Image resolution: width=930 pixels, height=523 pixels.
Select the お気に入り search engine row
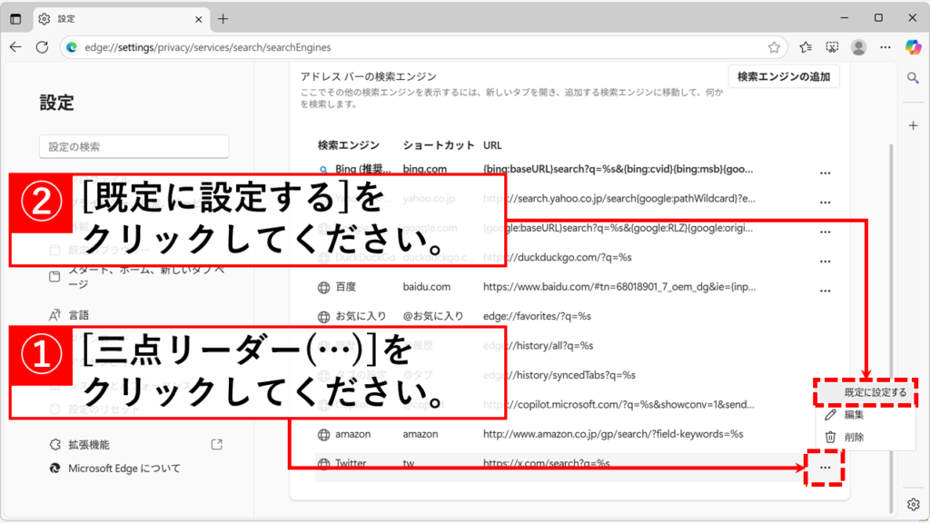pos(581,316)
